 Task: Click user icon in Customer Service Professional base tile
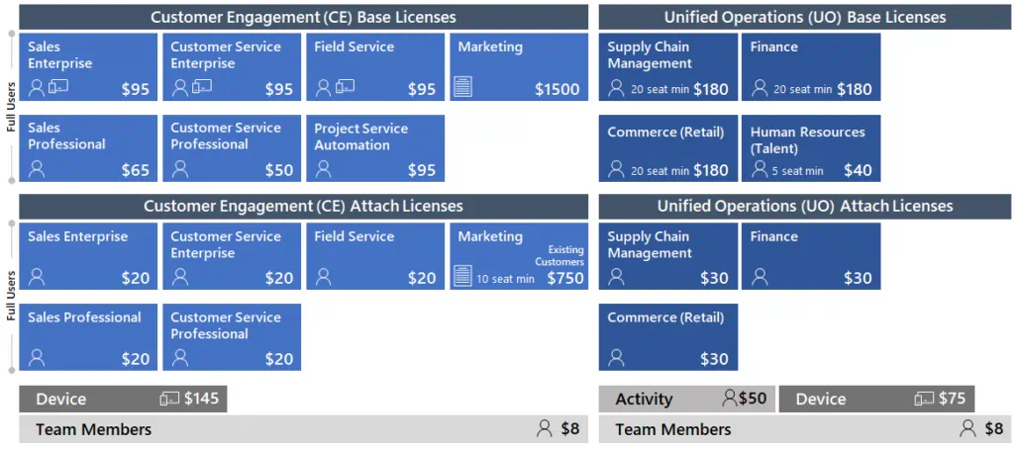180,169
